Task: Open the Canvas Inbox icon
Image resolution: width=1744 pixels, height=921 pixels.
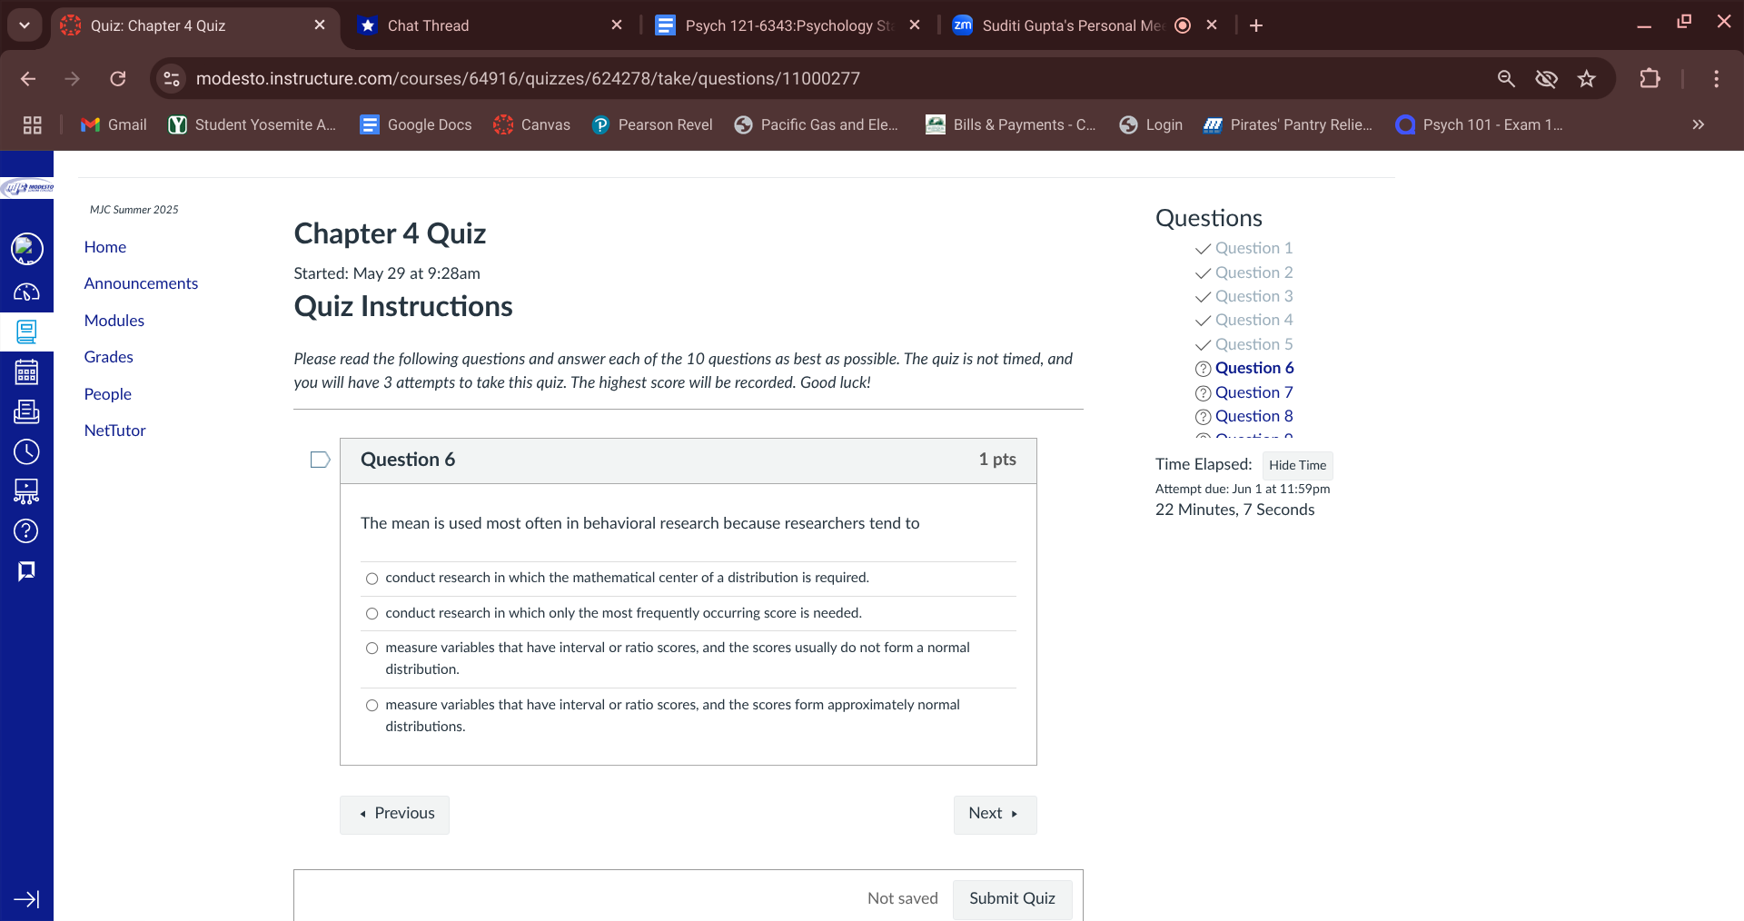Action: [x=27, y=411]
